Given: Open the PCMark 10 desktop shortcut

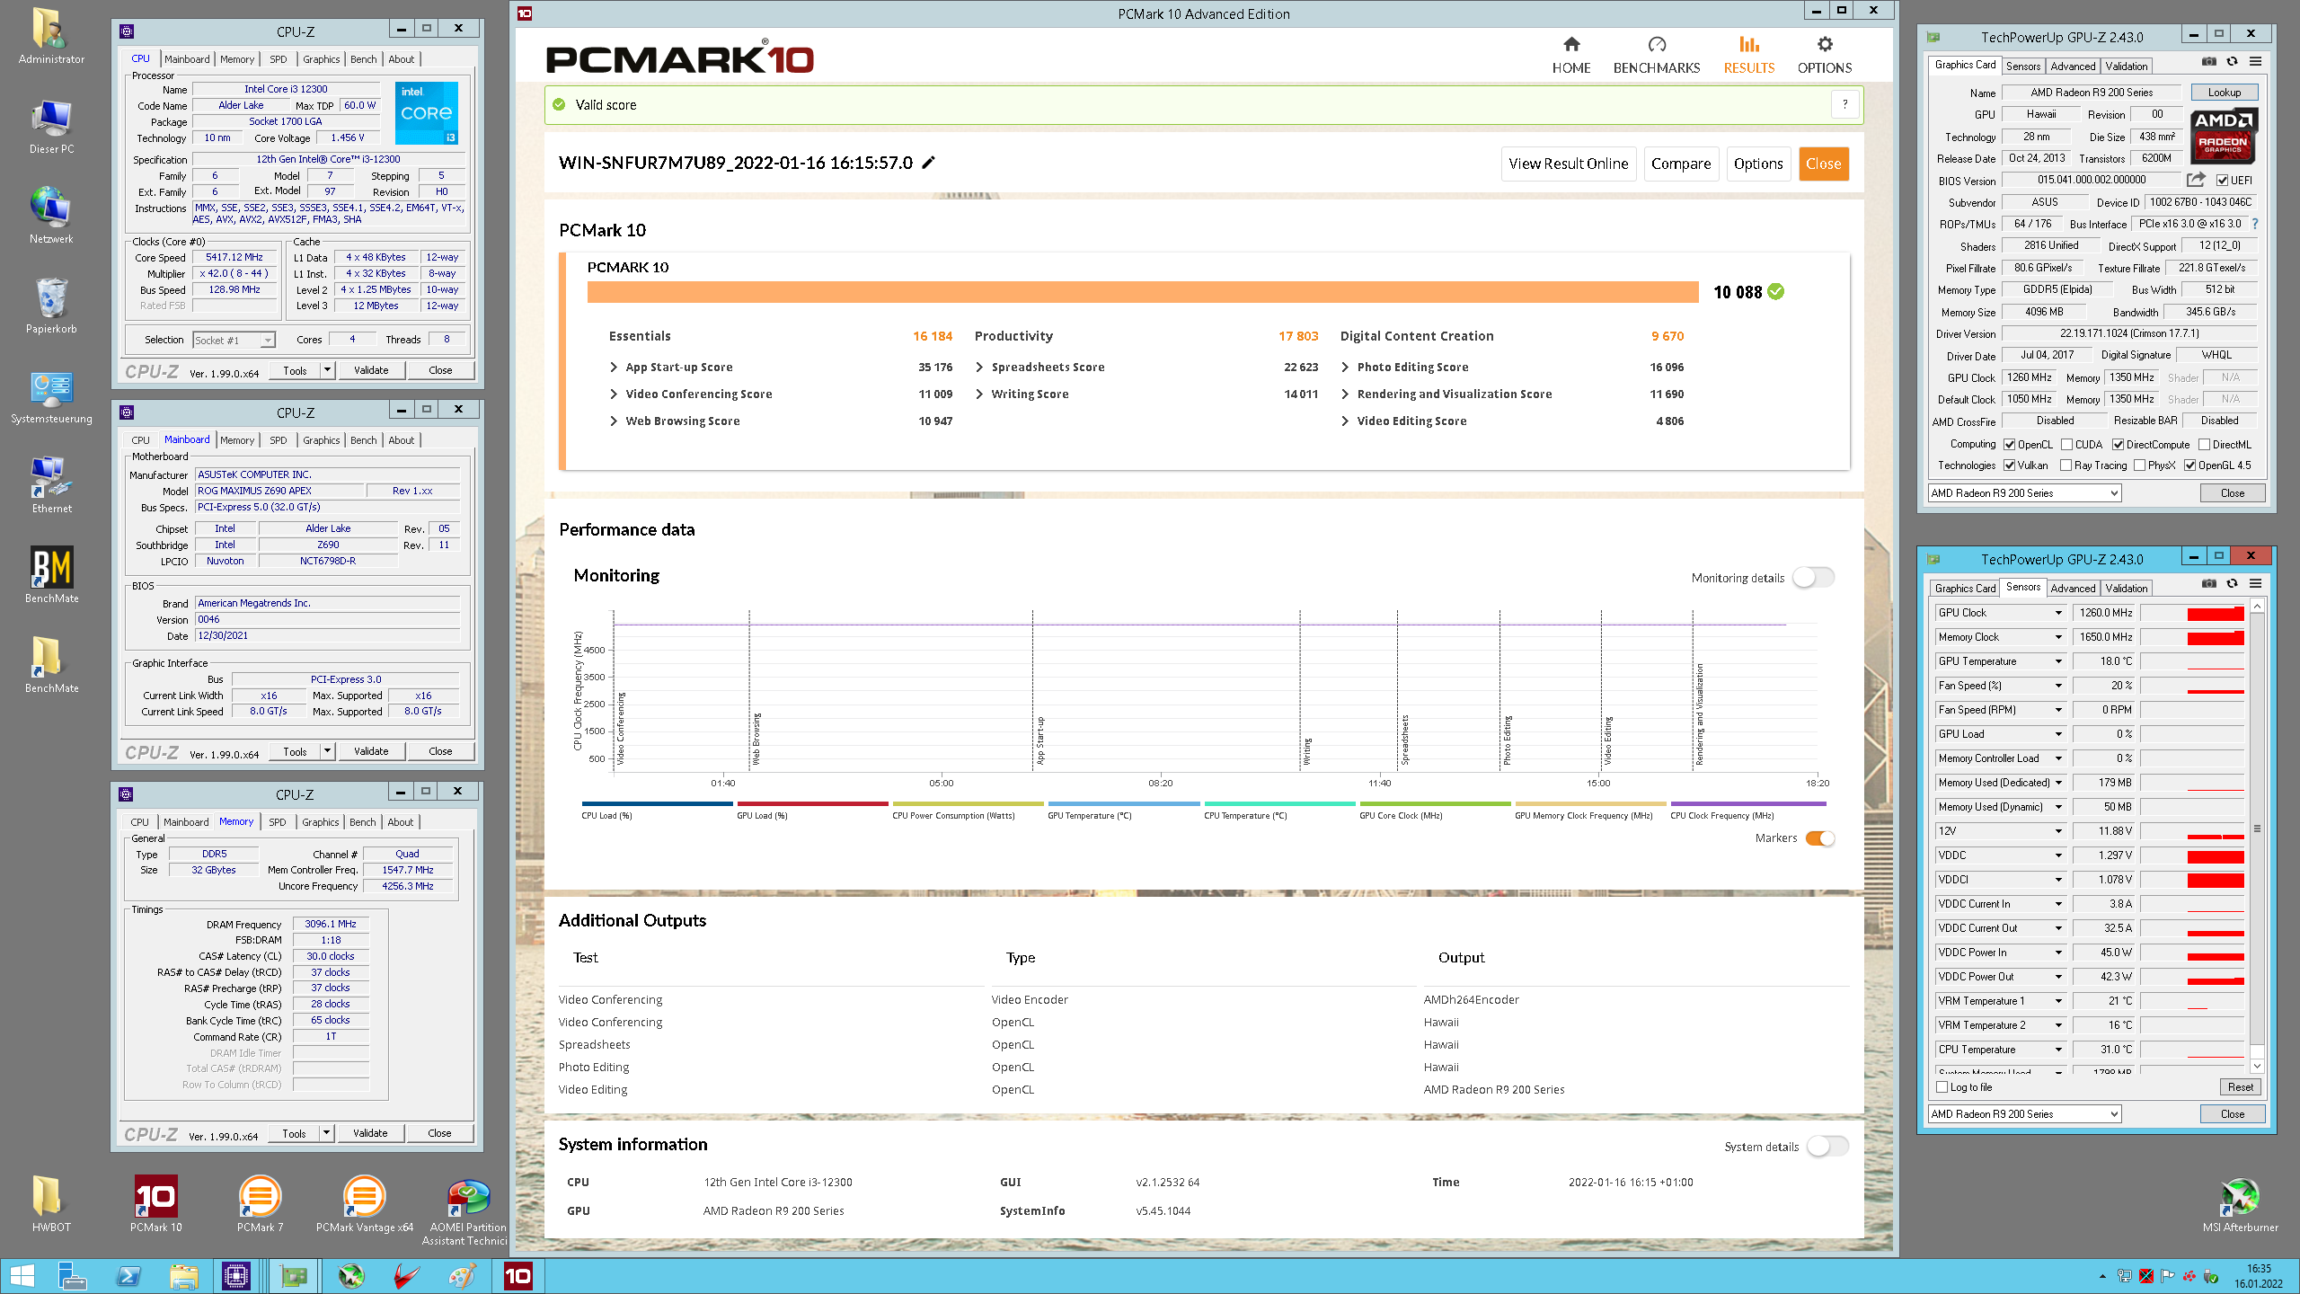Looking at the screenshot, I should click(155, 1204).
